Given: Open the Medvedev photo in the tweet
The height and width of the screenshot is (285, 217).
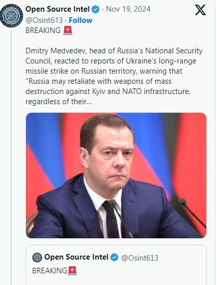Looking at the screenshot, I should coord(116,175).
